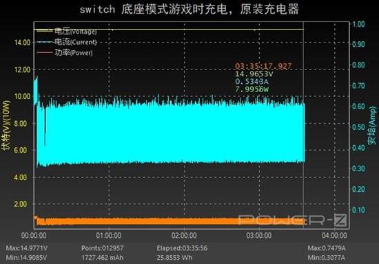Screen dimensions: 379x264
Task: Click the 1.00 ampere axis label
Action: point(358,24)
